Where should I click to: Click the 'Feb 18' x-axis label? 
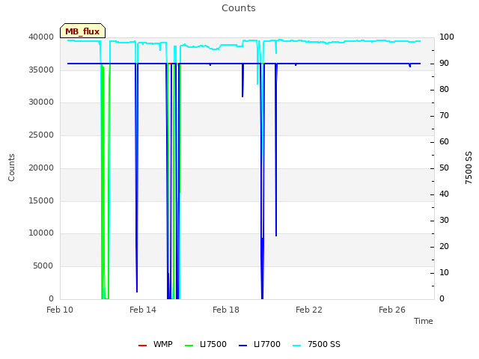pyautogui.click(x=226, y=310)
